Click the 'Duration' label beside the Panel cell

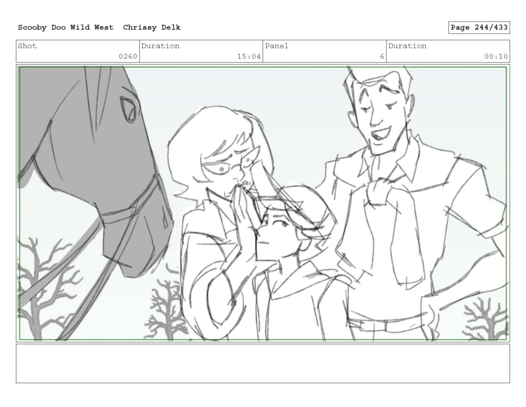coord(407,46)
